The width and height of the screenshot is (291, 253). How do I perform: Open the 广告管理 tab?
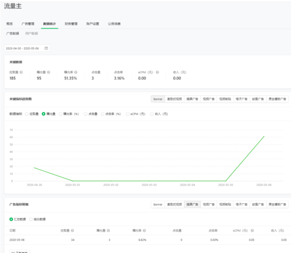28,24
